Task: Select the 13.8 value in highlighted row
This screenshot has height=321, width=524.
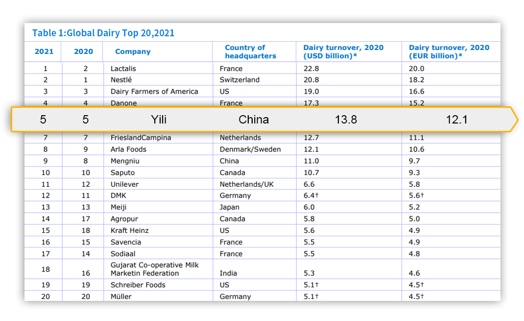Action: [346, 120]
